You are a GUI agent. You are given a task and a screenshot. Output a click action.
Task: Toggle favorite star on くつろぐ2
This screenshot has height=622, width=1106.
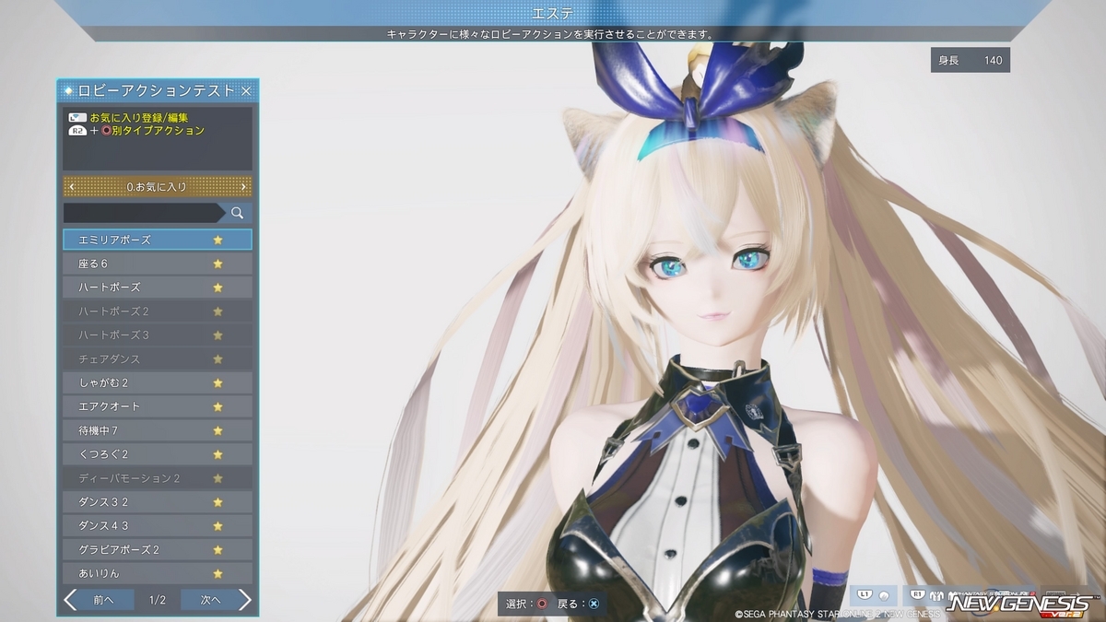pyautogui.click(x=218, y=454)
